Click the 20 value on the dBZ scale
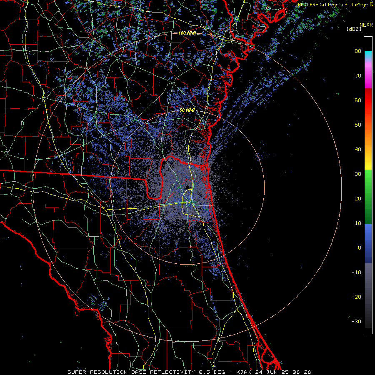Screen dimensions: 375x375 tap(358, 198)
